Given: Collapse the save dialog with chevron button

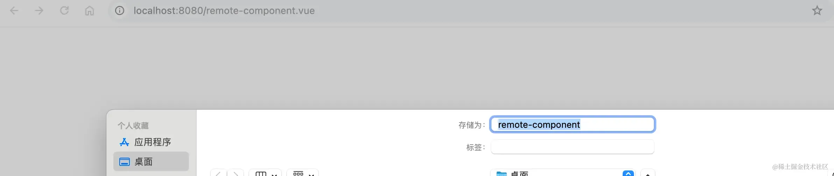Looking at the screenshot, I should 648,173.
